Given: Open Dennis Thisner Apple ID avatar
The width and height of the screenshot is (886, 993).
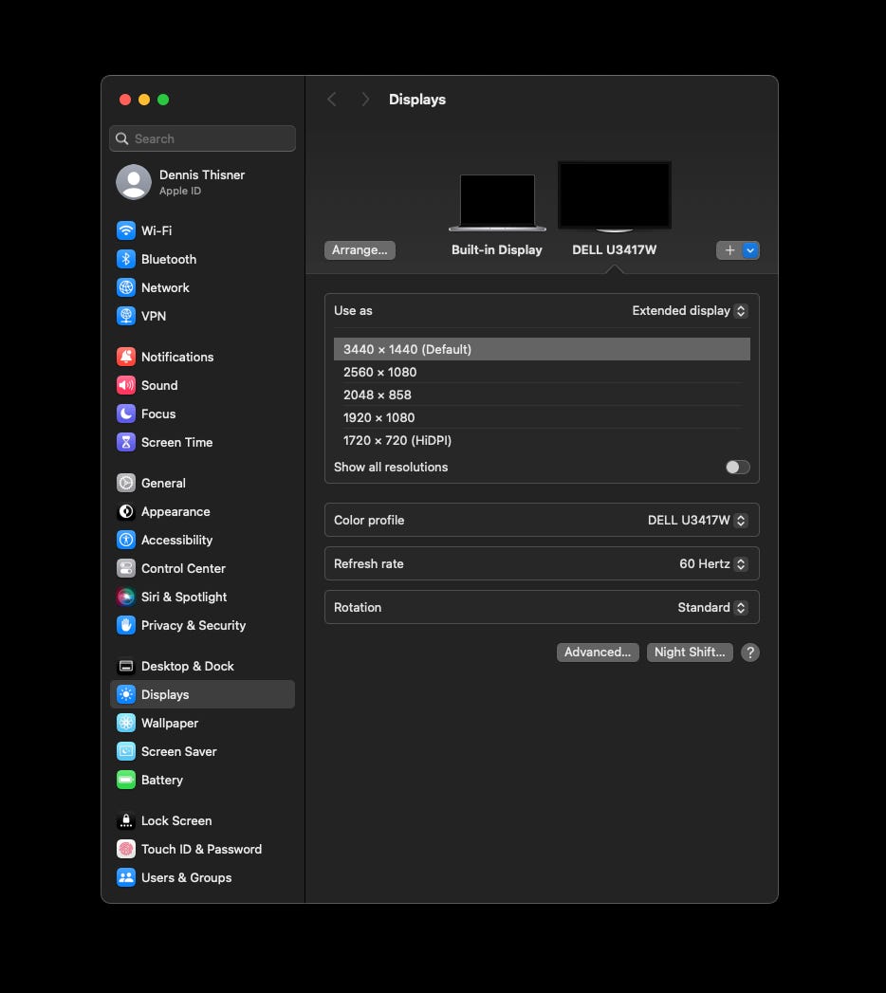Looking at the screenshot, I should (x=134, y=182).
